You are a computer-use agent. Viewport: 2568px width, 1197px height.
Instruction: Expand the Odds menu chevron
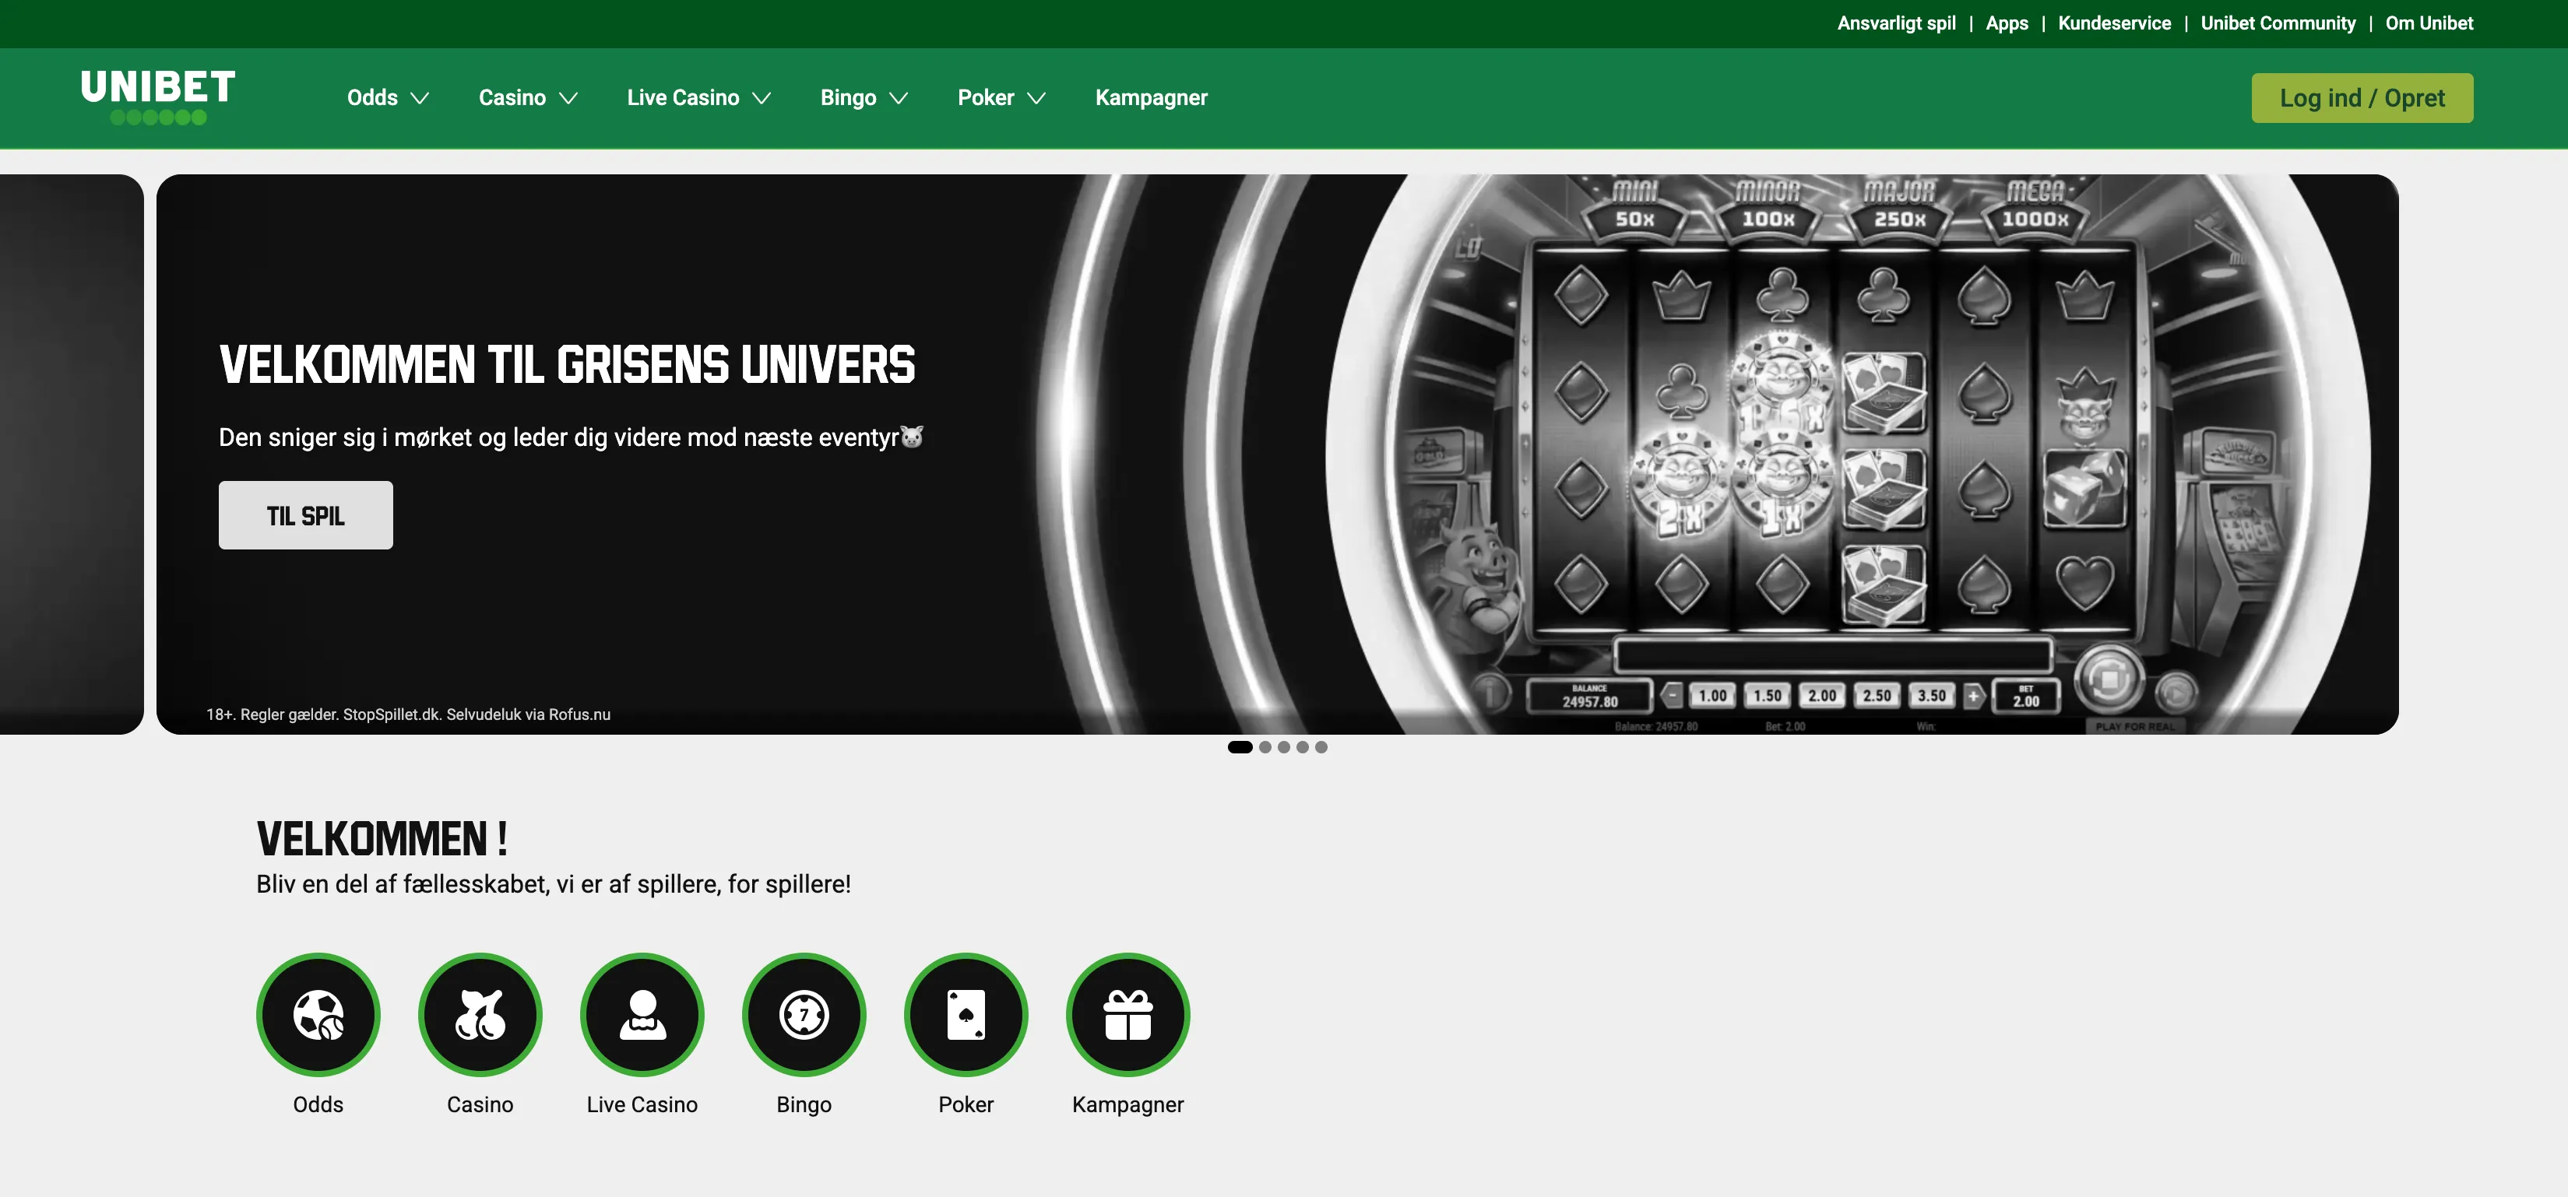[x=420, y=99]
